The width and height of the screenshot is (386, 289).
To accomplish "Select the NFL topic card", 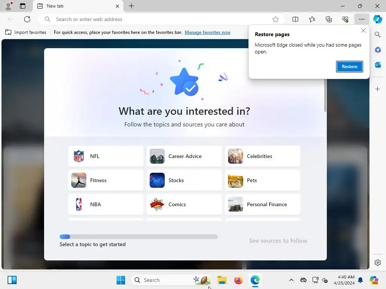I will coord(106,156).
